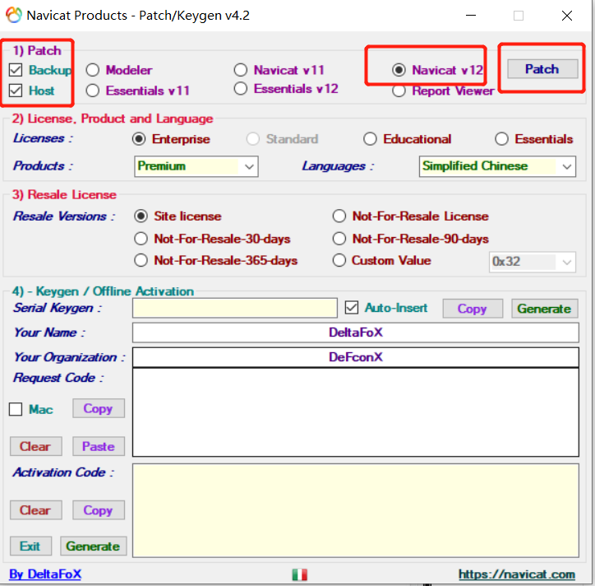
Task: Minimize the Patch/Keygen window
Action: click(471, 15)
